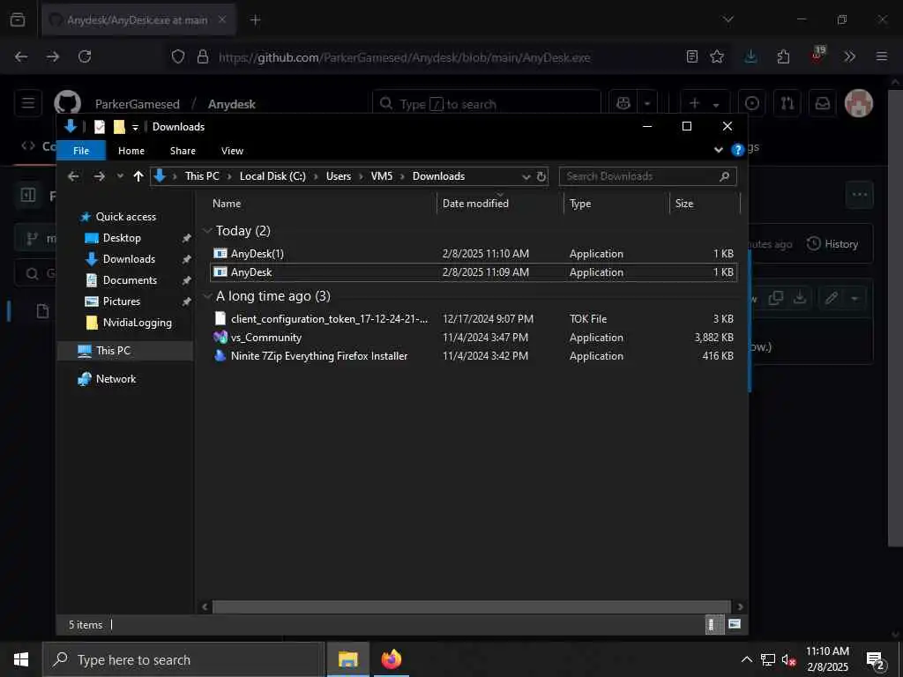Select Network in navigation pane
Screen dimensions: 903x677
[116, 379]
